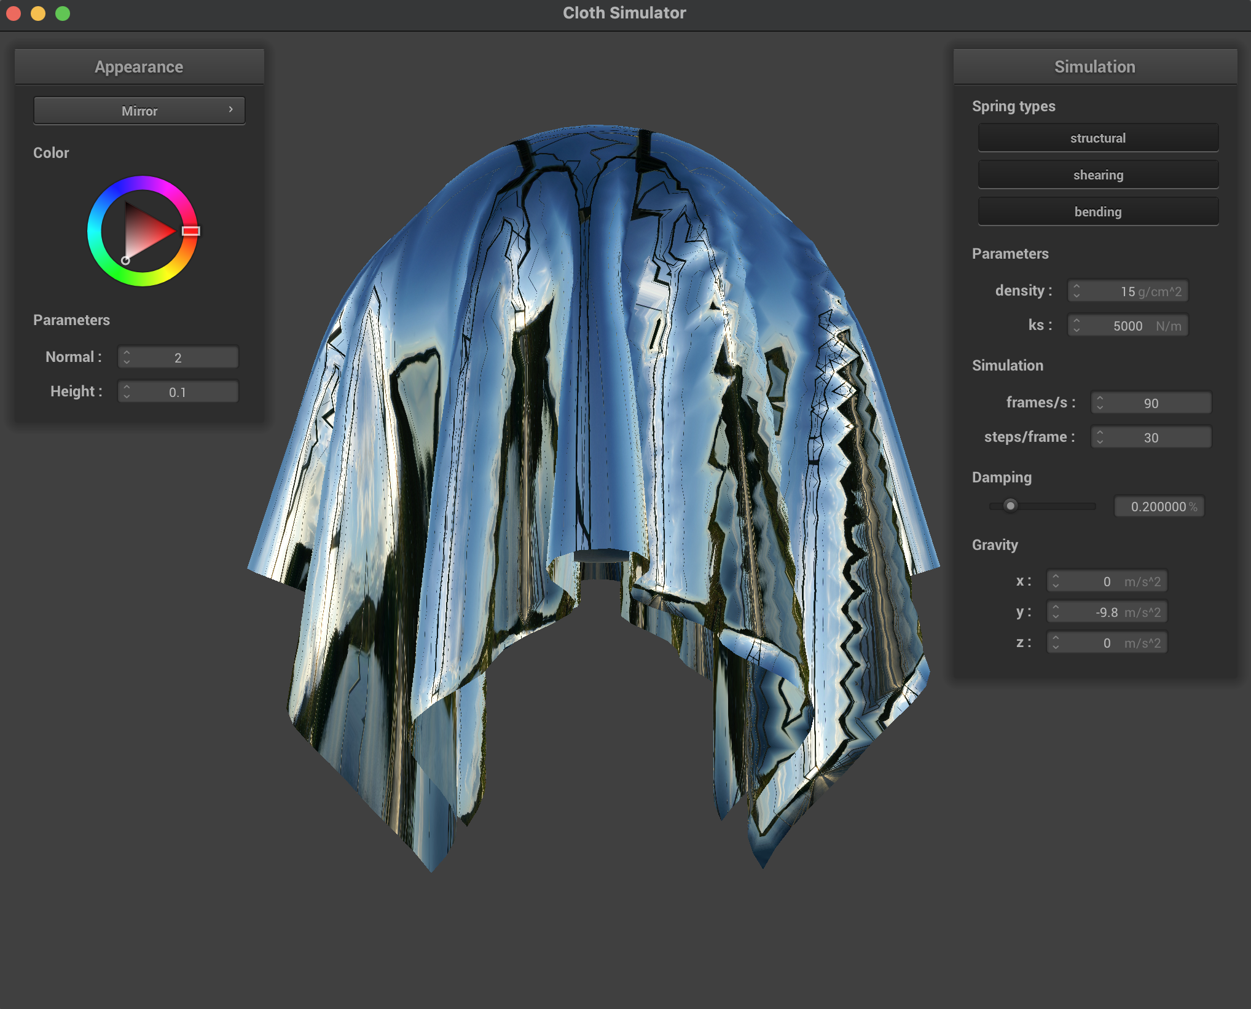1251x1009 pixels.
Task: Pick a shade in the color triangle
Action: coord(144,230)
